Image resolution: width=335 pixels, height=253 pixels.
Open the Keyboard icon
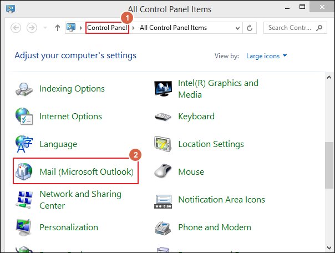[163, 117]
